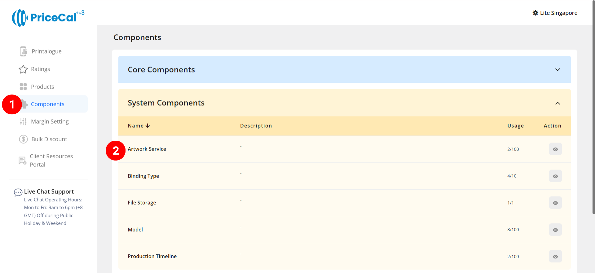Open the Components menu item
This screenshot has height=273, width=595.
coord(48,104)
